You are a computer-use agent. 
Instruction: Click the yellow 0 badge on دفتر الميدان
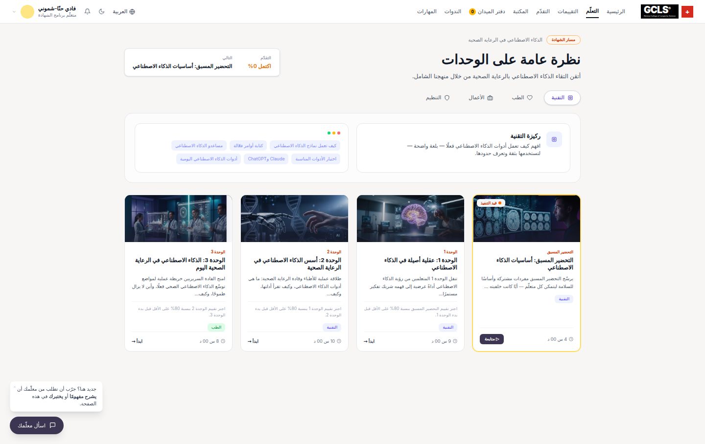(472, 12)
